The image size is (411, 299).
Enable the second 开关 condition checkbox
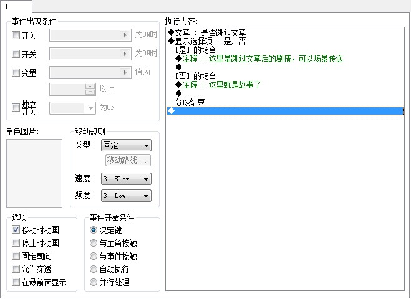pos(16,54)
